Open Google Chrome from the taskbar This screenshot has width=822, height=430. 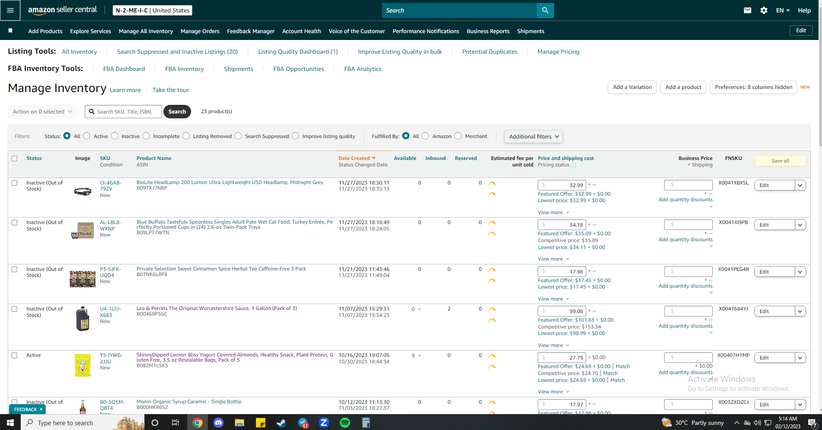[197, 423]
